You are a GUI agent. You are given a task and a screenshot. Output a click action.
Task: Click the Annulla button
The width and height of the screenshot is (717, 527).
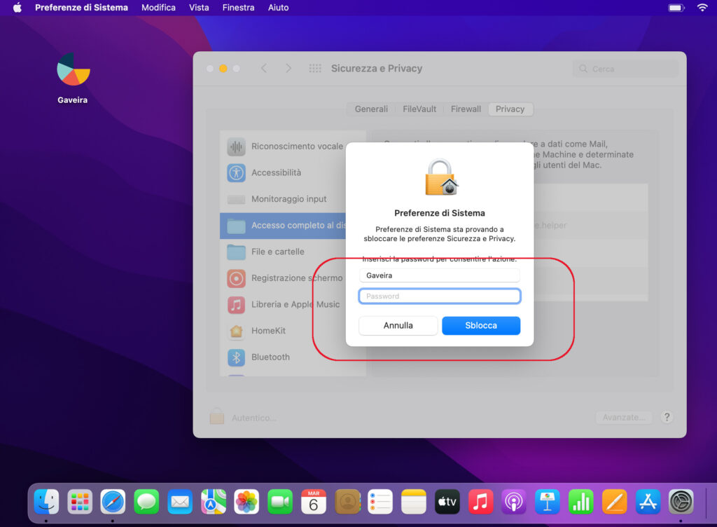point(398,325)
